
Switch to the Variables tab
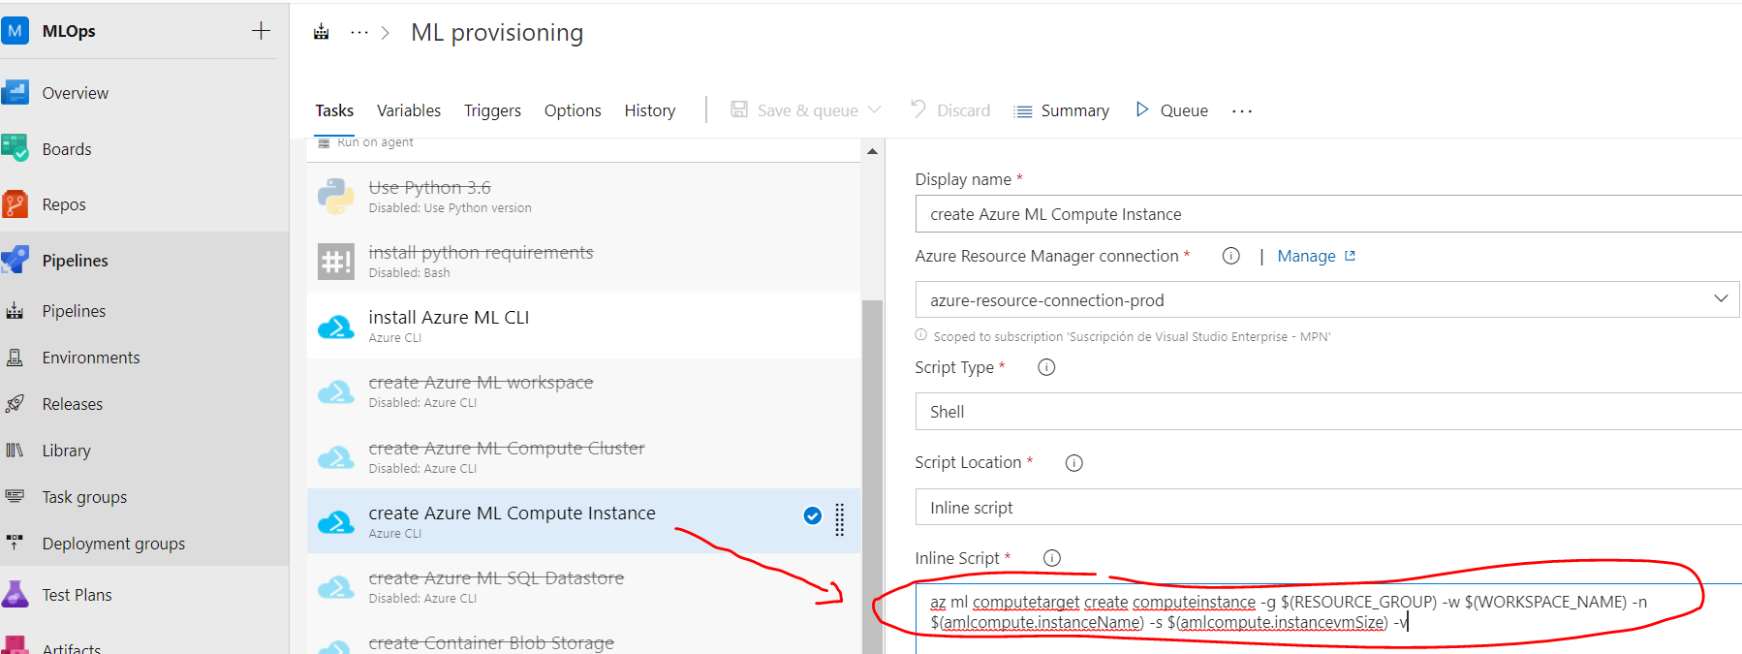tap(409, 110)
